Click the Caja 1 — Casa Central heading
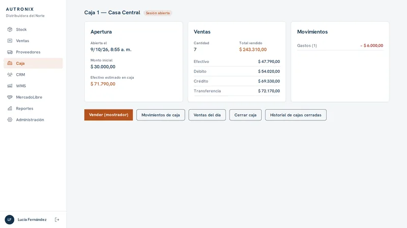 point(112,12)
